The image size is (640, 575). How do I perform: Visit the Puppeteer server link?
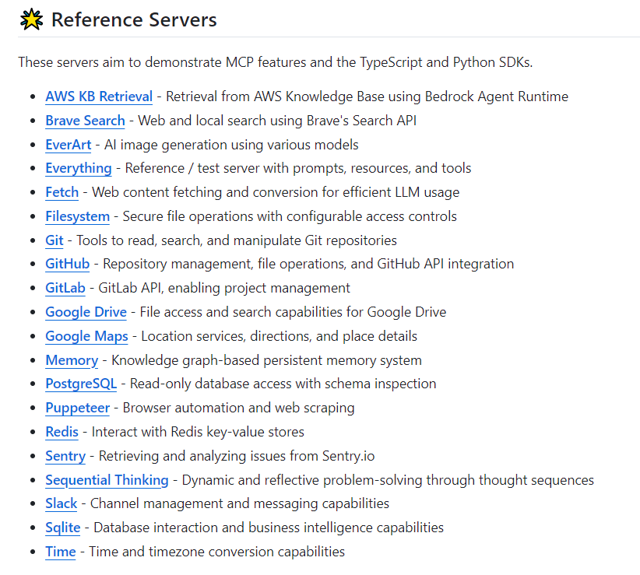coord(78,408)
